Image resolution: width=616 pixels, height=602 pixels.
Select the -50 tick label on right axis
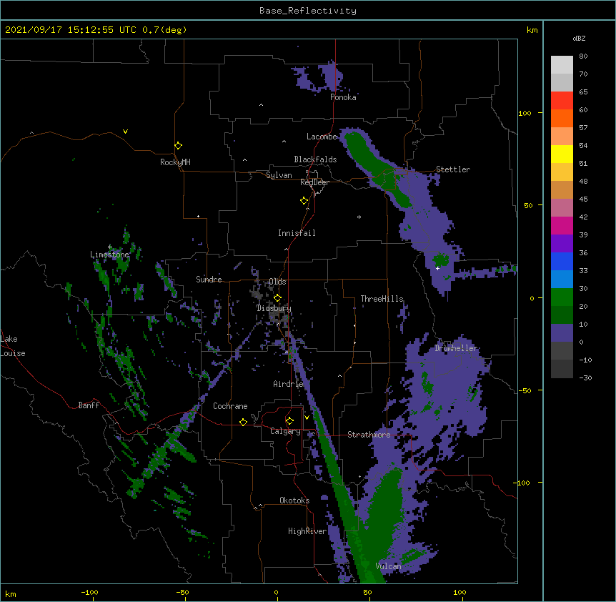coord(524,390)
